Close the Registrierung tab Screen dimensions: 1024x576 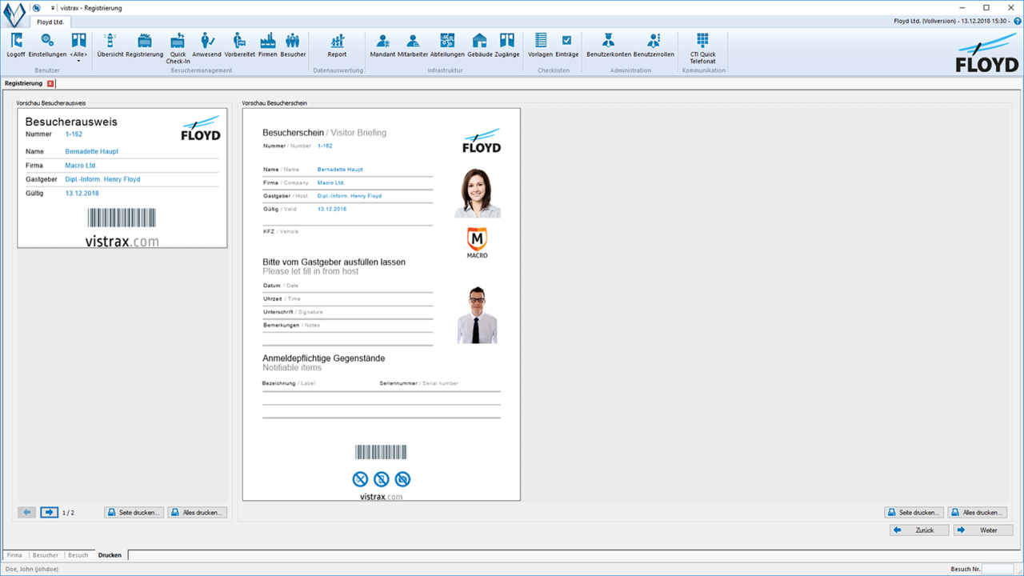click(50, 83)
